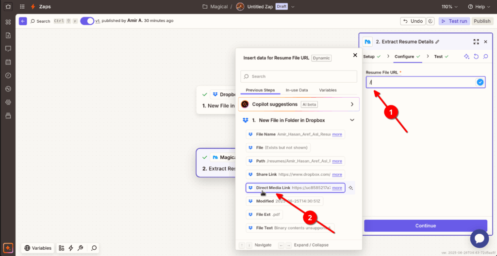Go to the Configure tab

pos(407,57)
